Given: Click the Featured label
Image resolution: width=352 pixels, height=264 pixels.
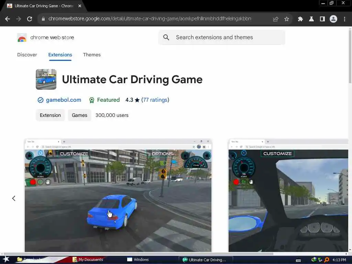Looking at the screenshot, I should (x=108, y=100).
